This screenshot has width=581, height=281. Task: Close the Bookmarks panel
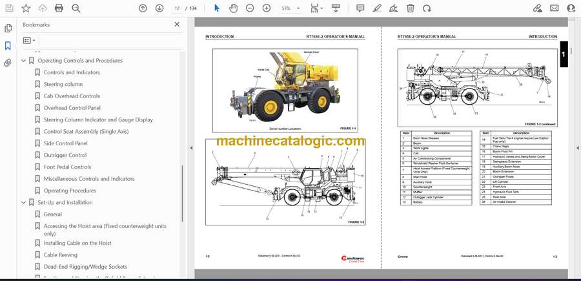(177, 25)
